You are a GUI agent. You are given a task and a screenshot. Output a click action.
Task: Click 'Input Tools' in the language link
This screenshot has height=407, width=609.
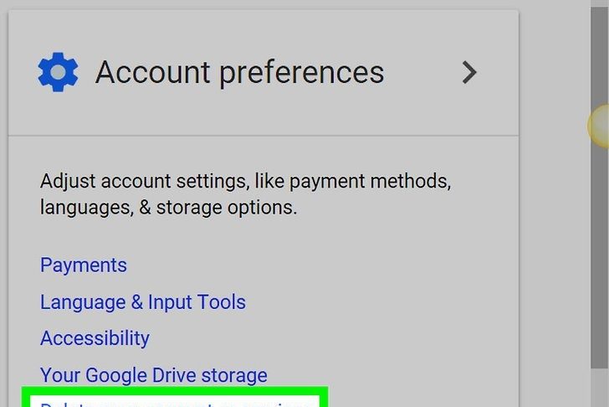click(x=197, y=301)
